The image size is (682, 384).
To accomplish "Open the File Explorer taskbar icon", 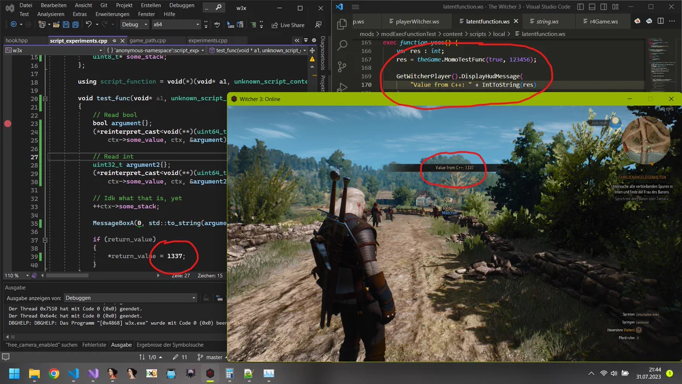I will 34,374.
